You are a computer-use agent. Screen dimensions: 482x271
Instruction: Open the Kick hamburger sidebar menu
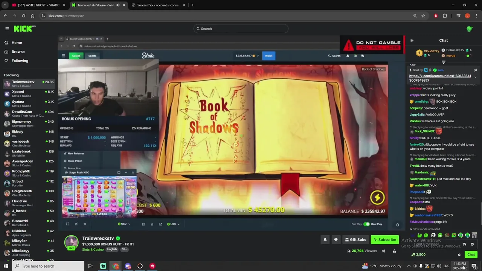coord(7,29)
